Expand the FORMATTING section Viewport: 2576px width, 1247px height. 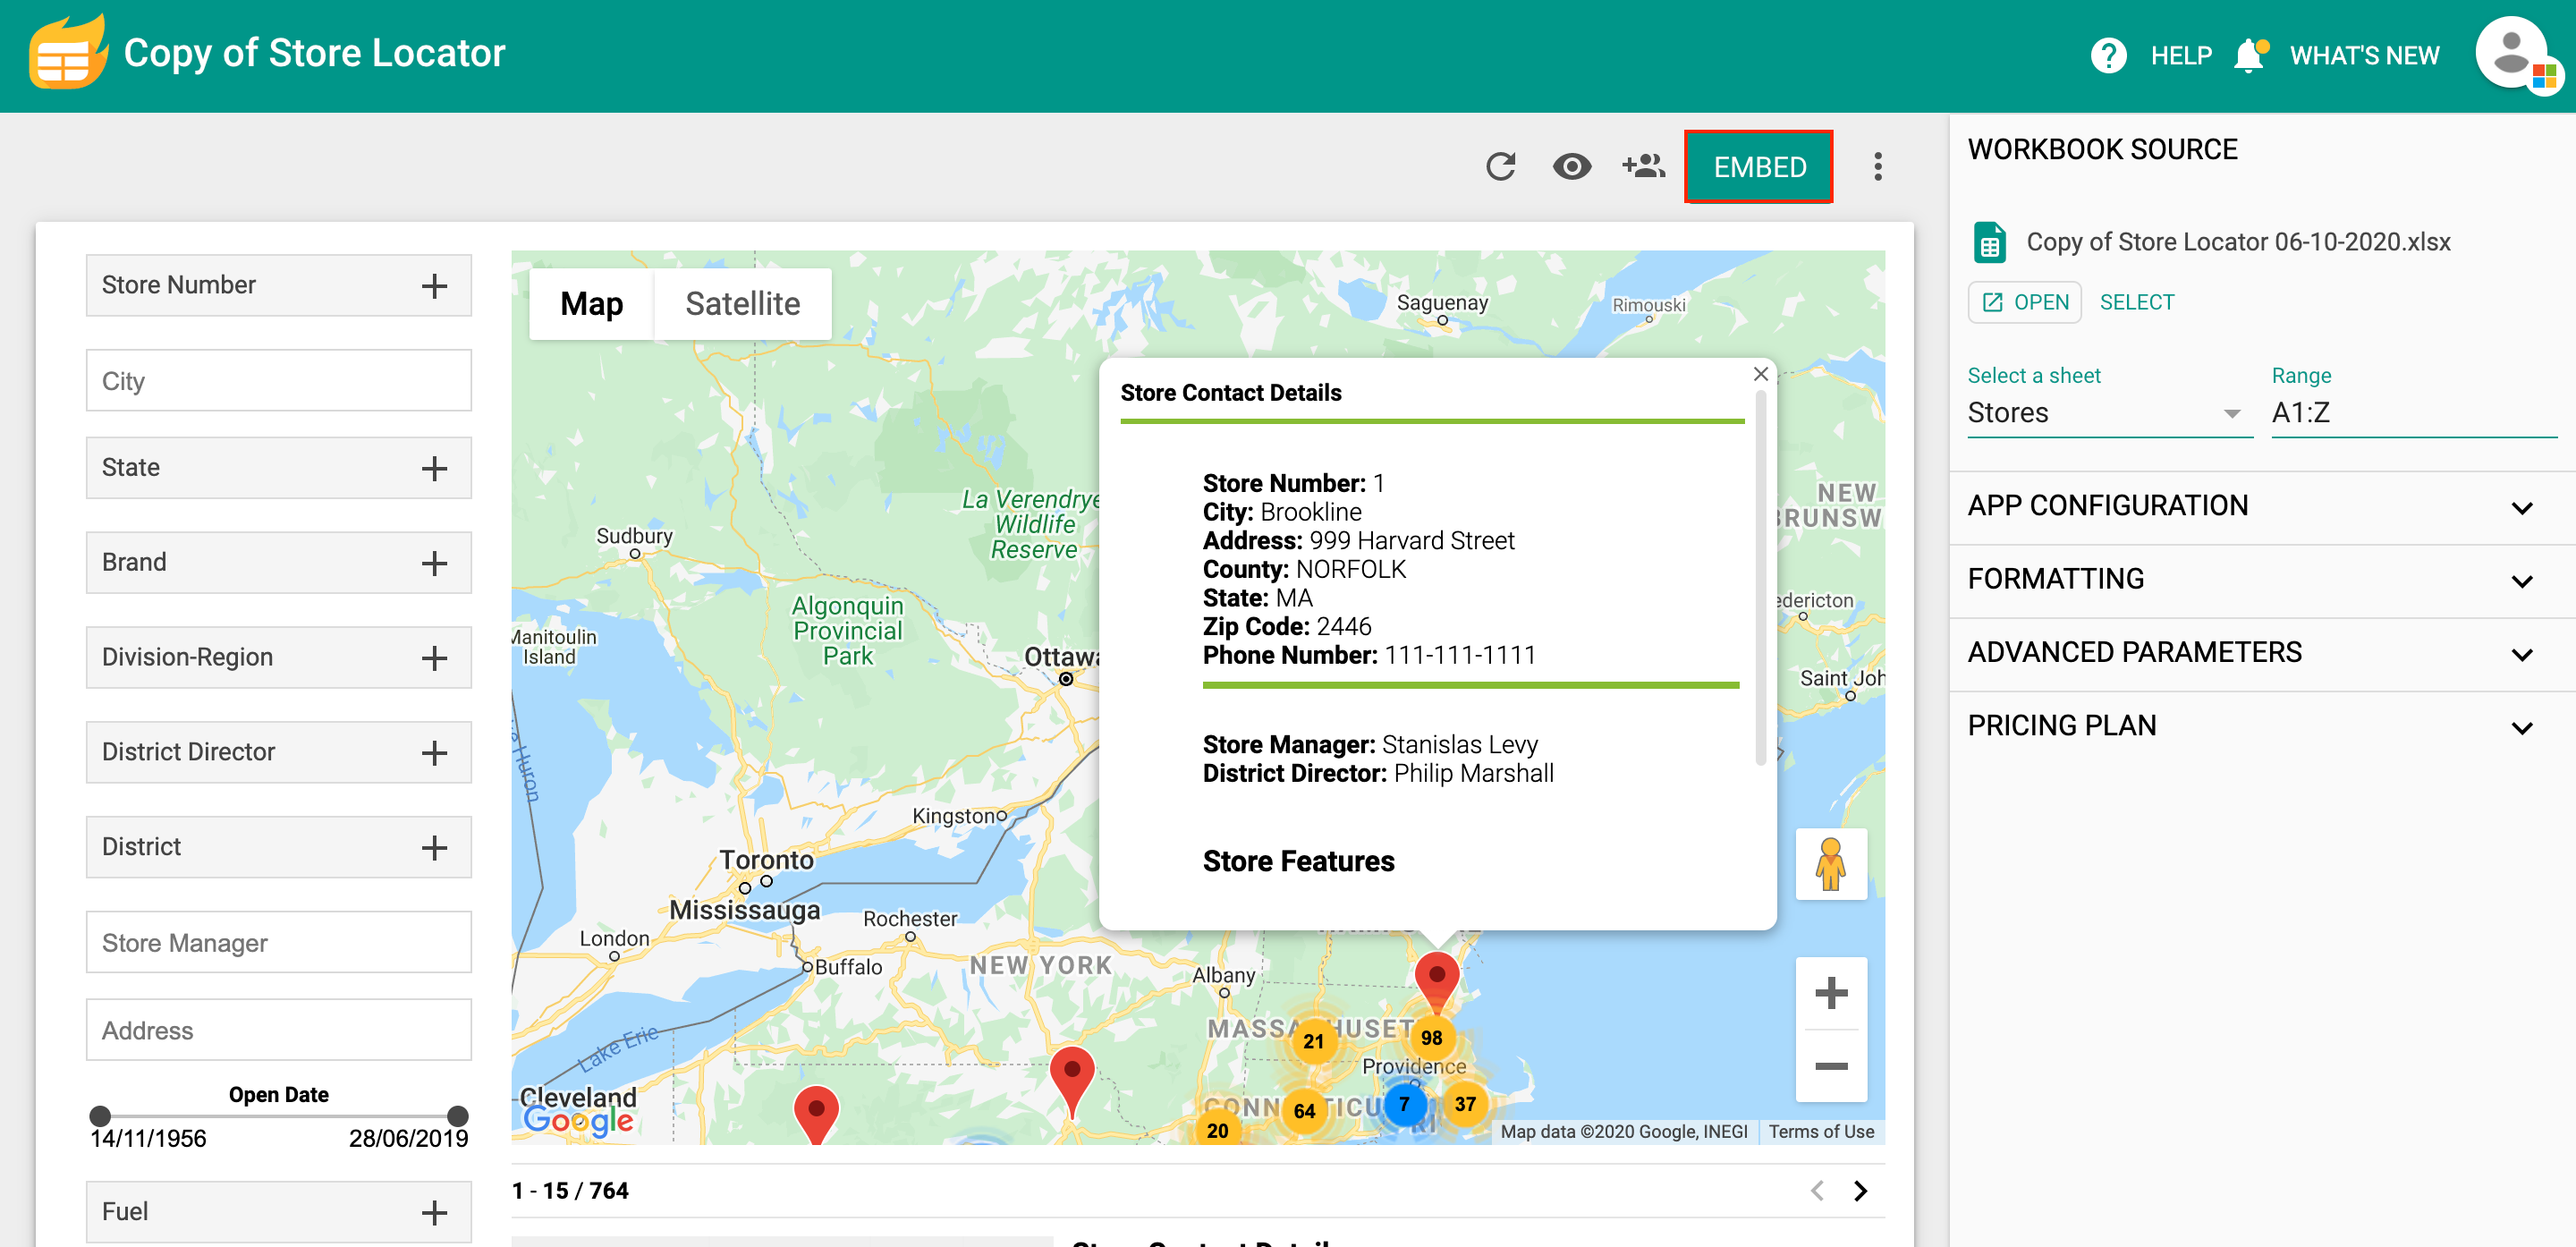[x=2262, y=580]
